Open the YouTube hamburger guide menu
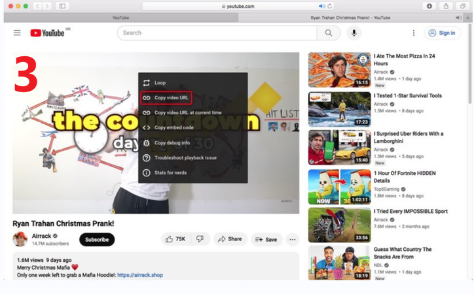This screenshot has height=294, width=474. [x=17, y=33]
